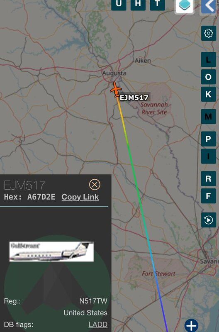Click the L map button
Image resolution: width=219 pixels, height=332 pixels.
pos(208,59)
